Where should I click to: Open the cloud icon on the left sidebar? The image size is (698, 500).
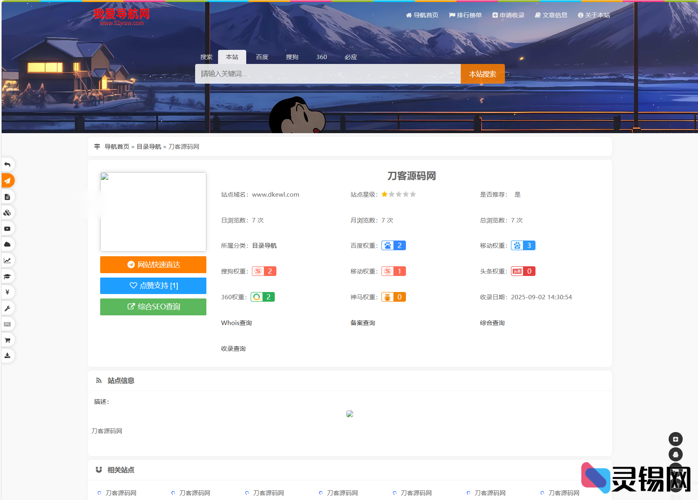(8, 244)
